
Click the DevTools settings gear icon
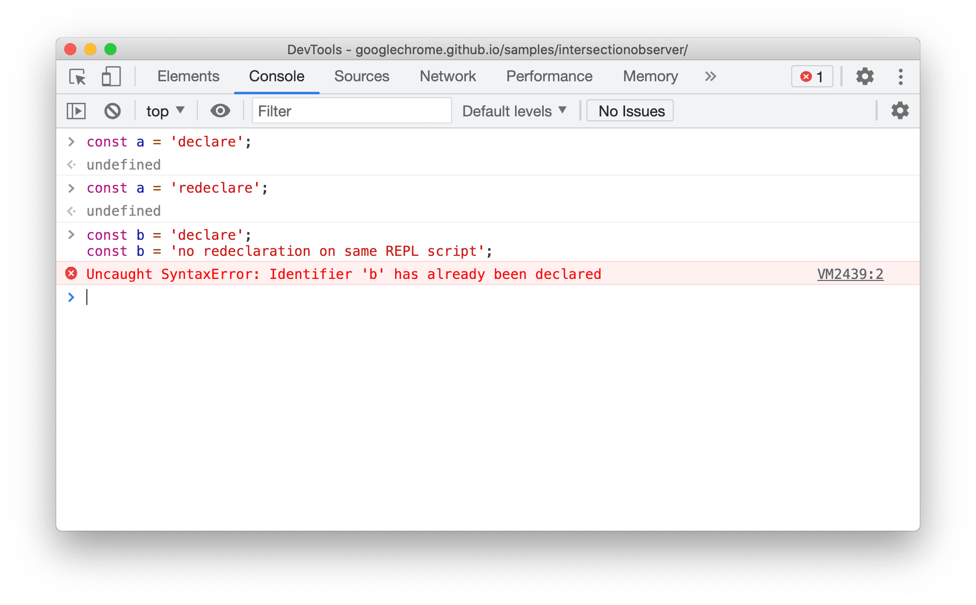pyautogui.click(x=865, y=77)
